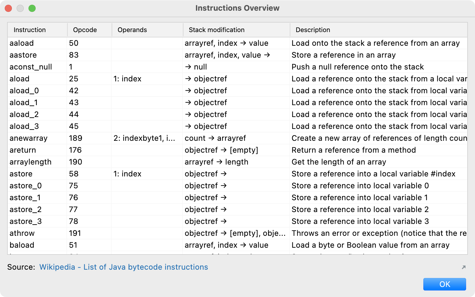This screenshot has width=475, height=297.
Task: Click the Operands column header
Action: [x=147, y=30]
